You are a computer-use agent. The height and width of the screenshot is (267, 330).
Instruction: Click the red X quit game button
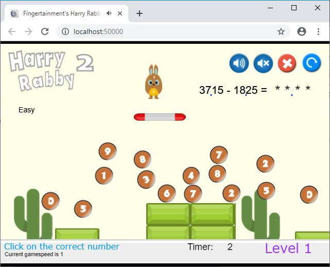[x=287, y=63]
